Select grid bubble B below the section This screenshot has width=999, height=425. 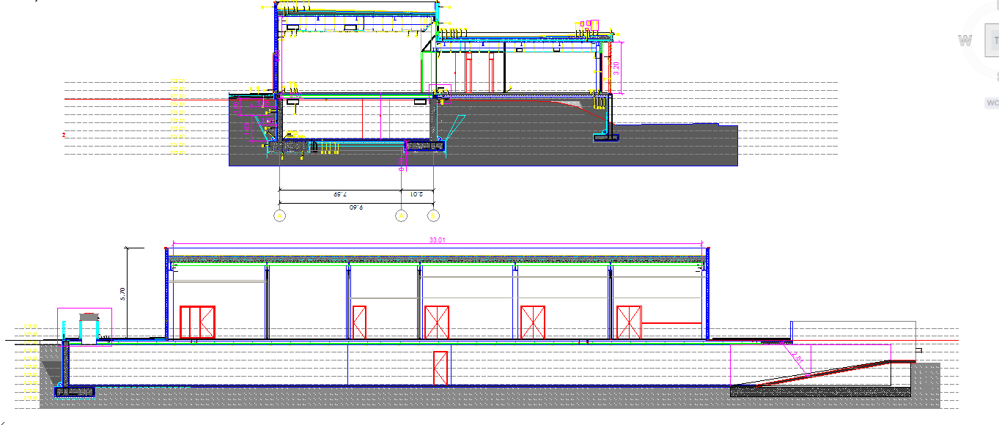click(x=433, y=215)
